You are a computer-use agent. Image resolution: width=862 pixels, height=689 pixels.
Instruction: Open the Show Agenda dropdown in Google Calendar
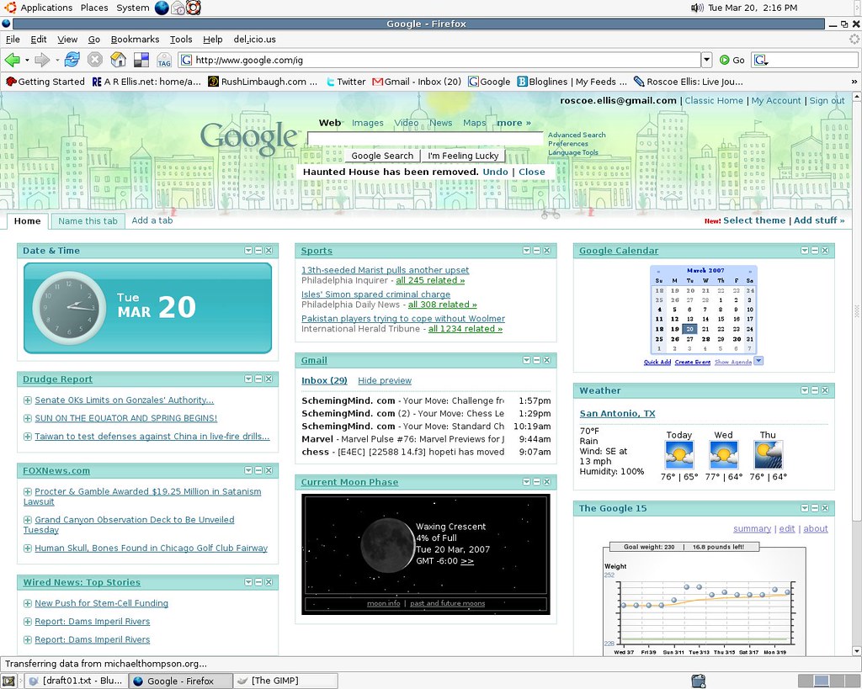tap(758, 360)
